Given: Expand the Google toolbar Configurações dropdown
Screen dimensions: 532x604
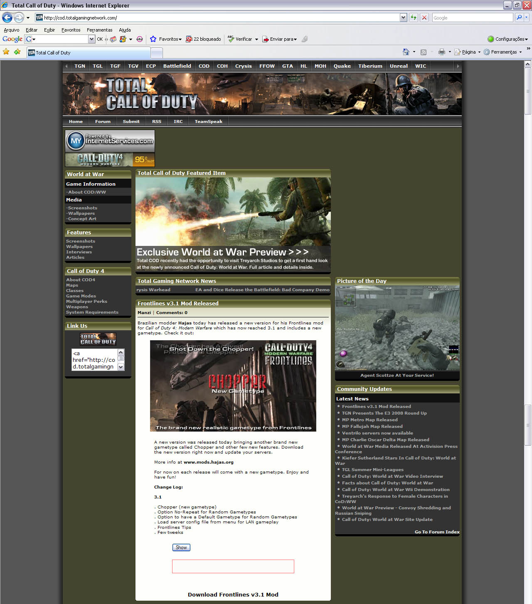Looking at the screenshot, I should (x=507, y=39).
